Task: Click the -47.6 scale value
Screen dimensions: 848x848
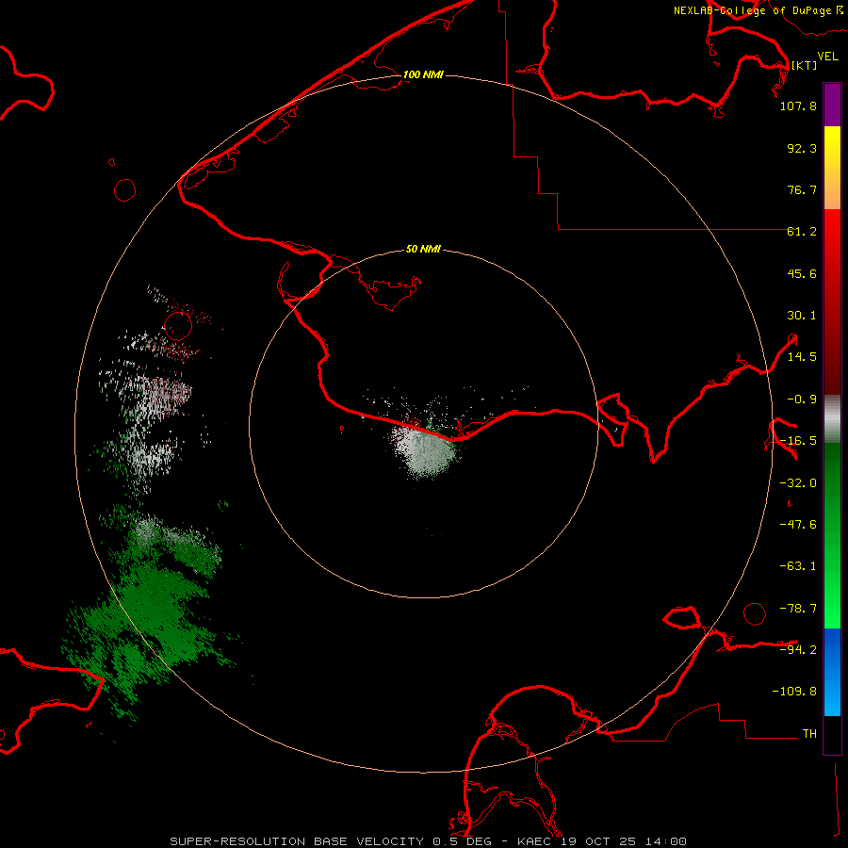Action: click(798, 525)
